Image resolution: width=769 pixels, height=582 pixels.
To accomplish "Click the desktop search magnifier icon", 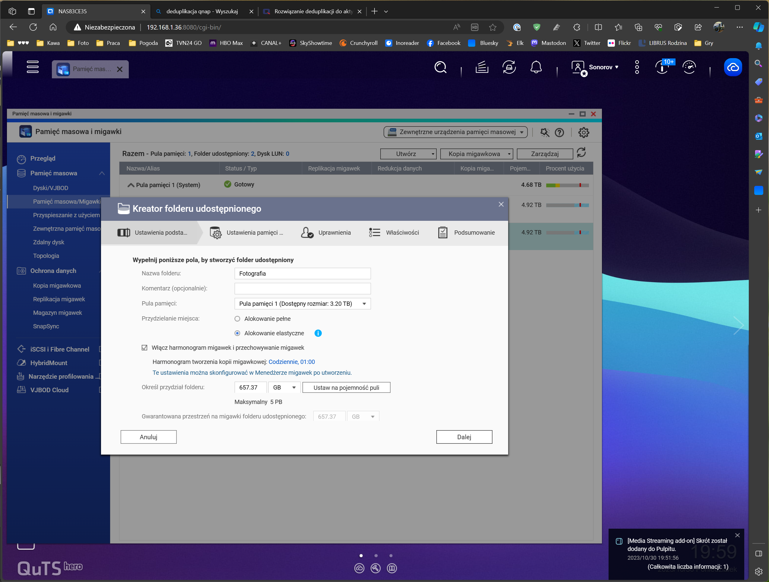I will (440, 67).
